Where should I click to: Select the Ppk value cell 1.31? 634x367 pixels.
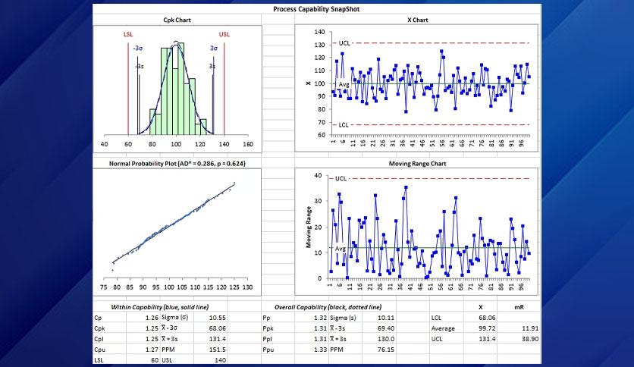[312, 328]
